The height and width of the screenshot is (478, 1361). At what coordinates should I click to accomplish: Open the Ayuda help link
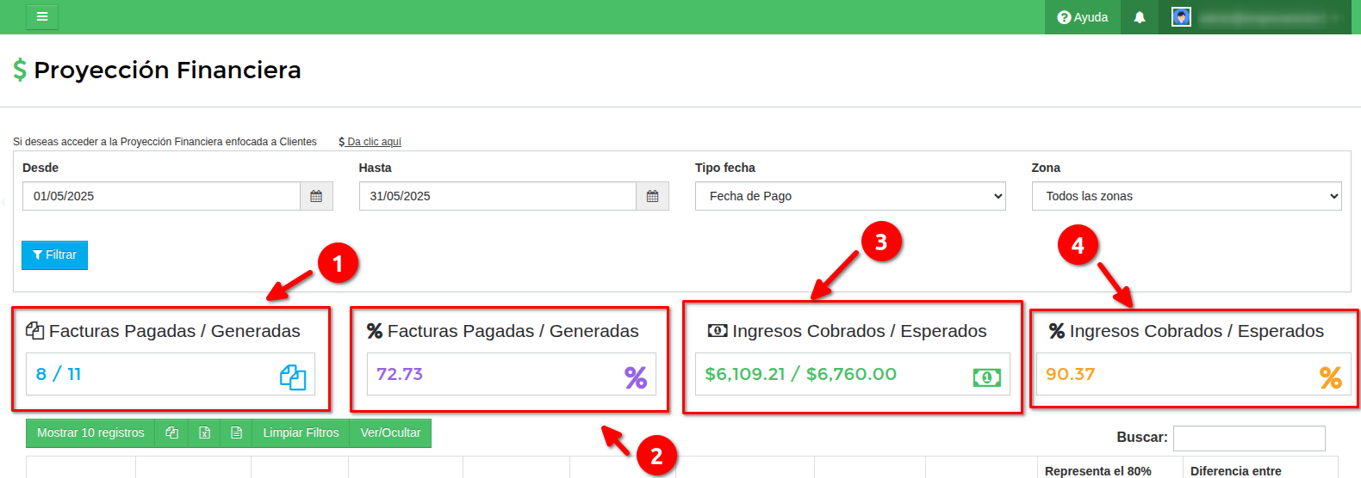coord(1083,17)
